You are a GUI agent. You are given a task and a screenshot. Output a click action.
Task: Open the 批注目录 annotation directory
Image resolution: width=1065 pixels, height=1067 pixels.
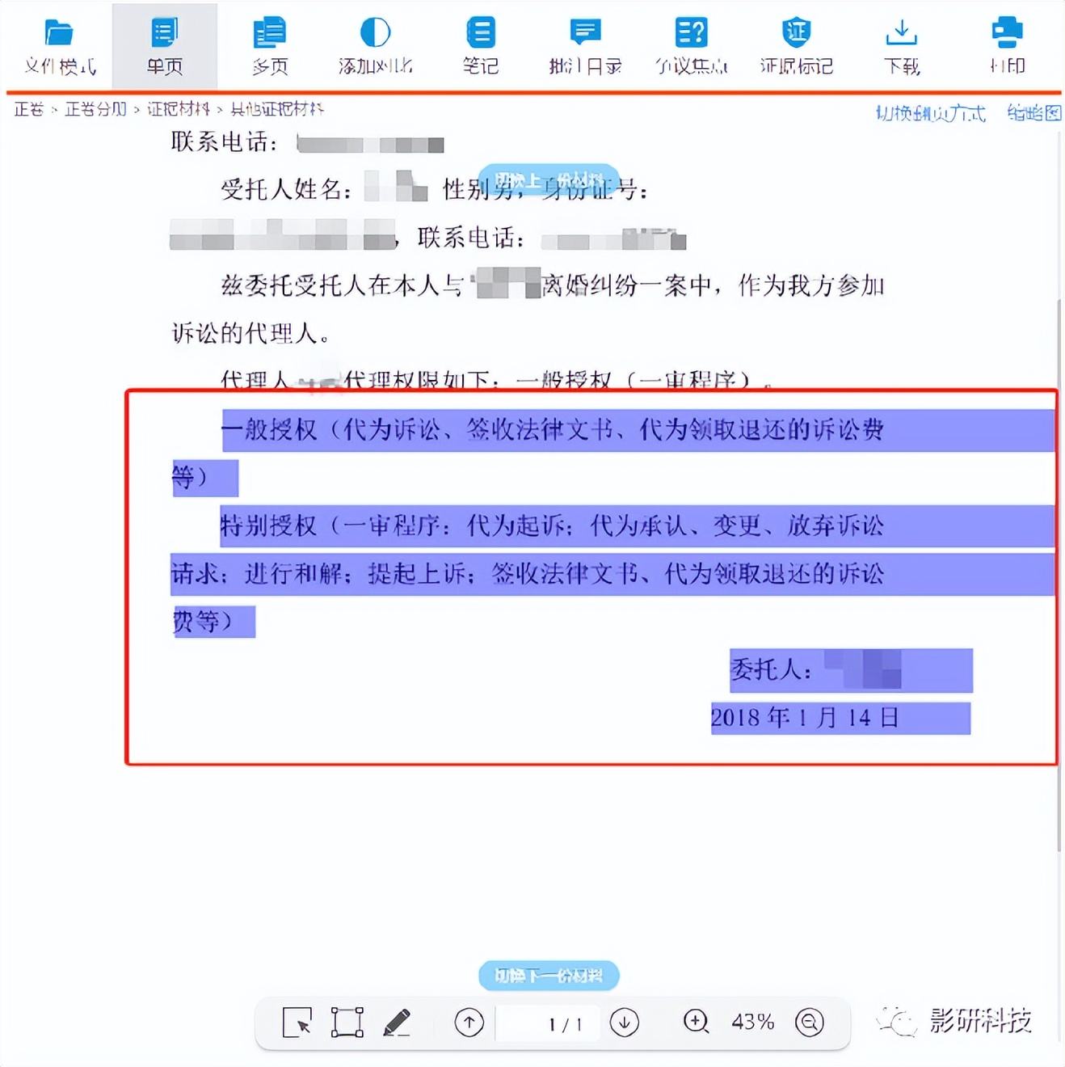pyautogui.click(x=584, y=44)
